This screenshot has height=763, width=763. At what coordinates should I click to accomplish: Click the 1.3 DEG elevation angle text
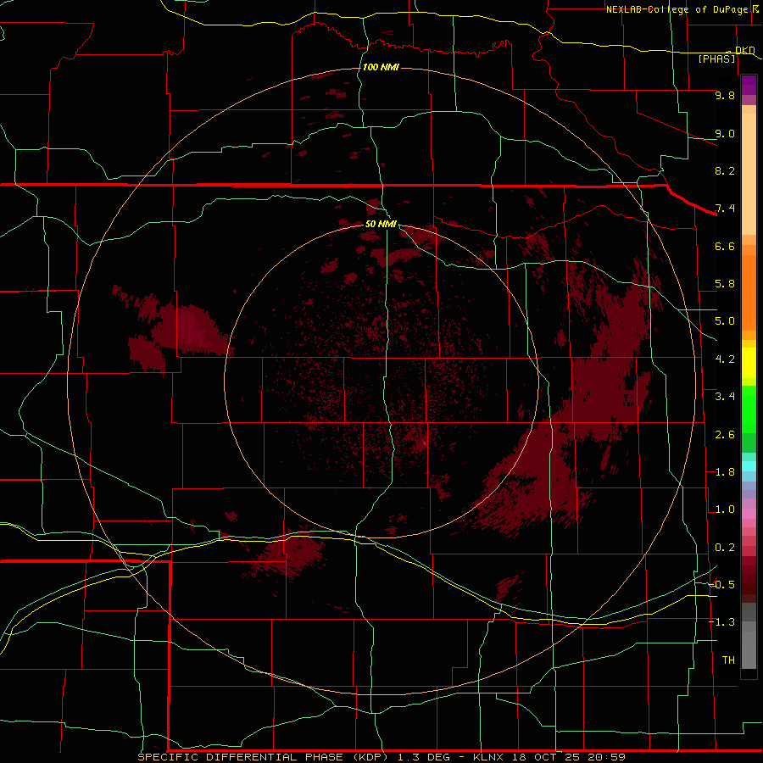[426, 757]
